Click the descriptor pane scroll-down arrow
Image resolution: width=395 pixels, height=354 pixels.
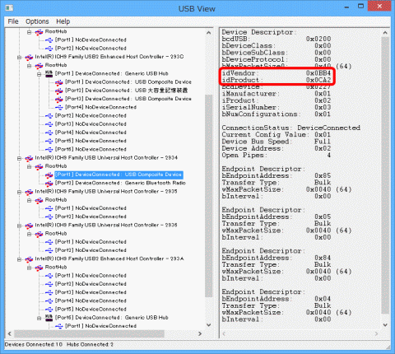[x=385, y=325]
